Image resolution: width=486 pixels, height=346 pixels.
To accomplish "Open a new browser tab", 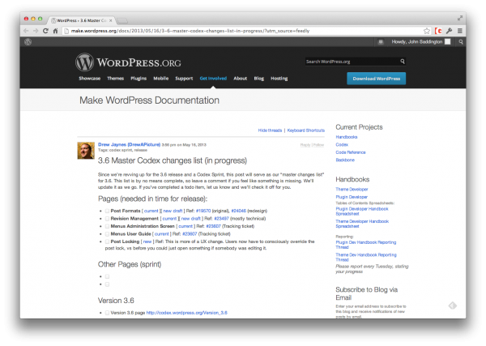I will click(x=122, y=21).
